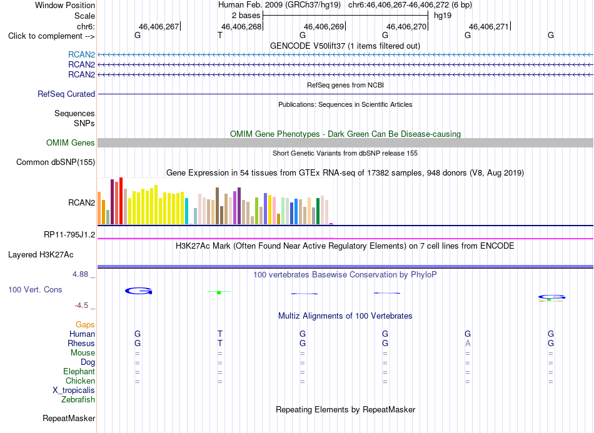The image size is (594, 433).
Task: Select the RP11-795J1.2 track label
Action: 69,235
